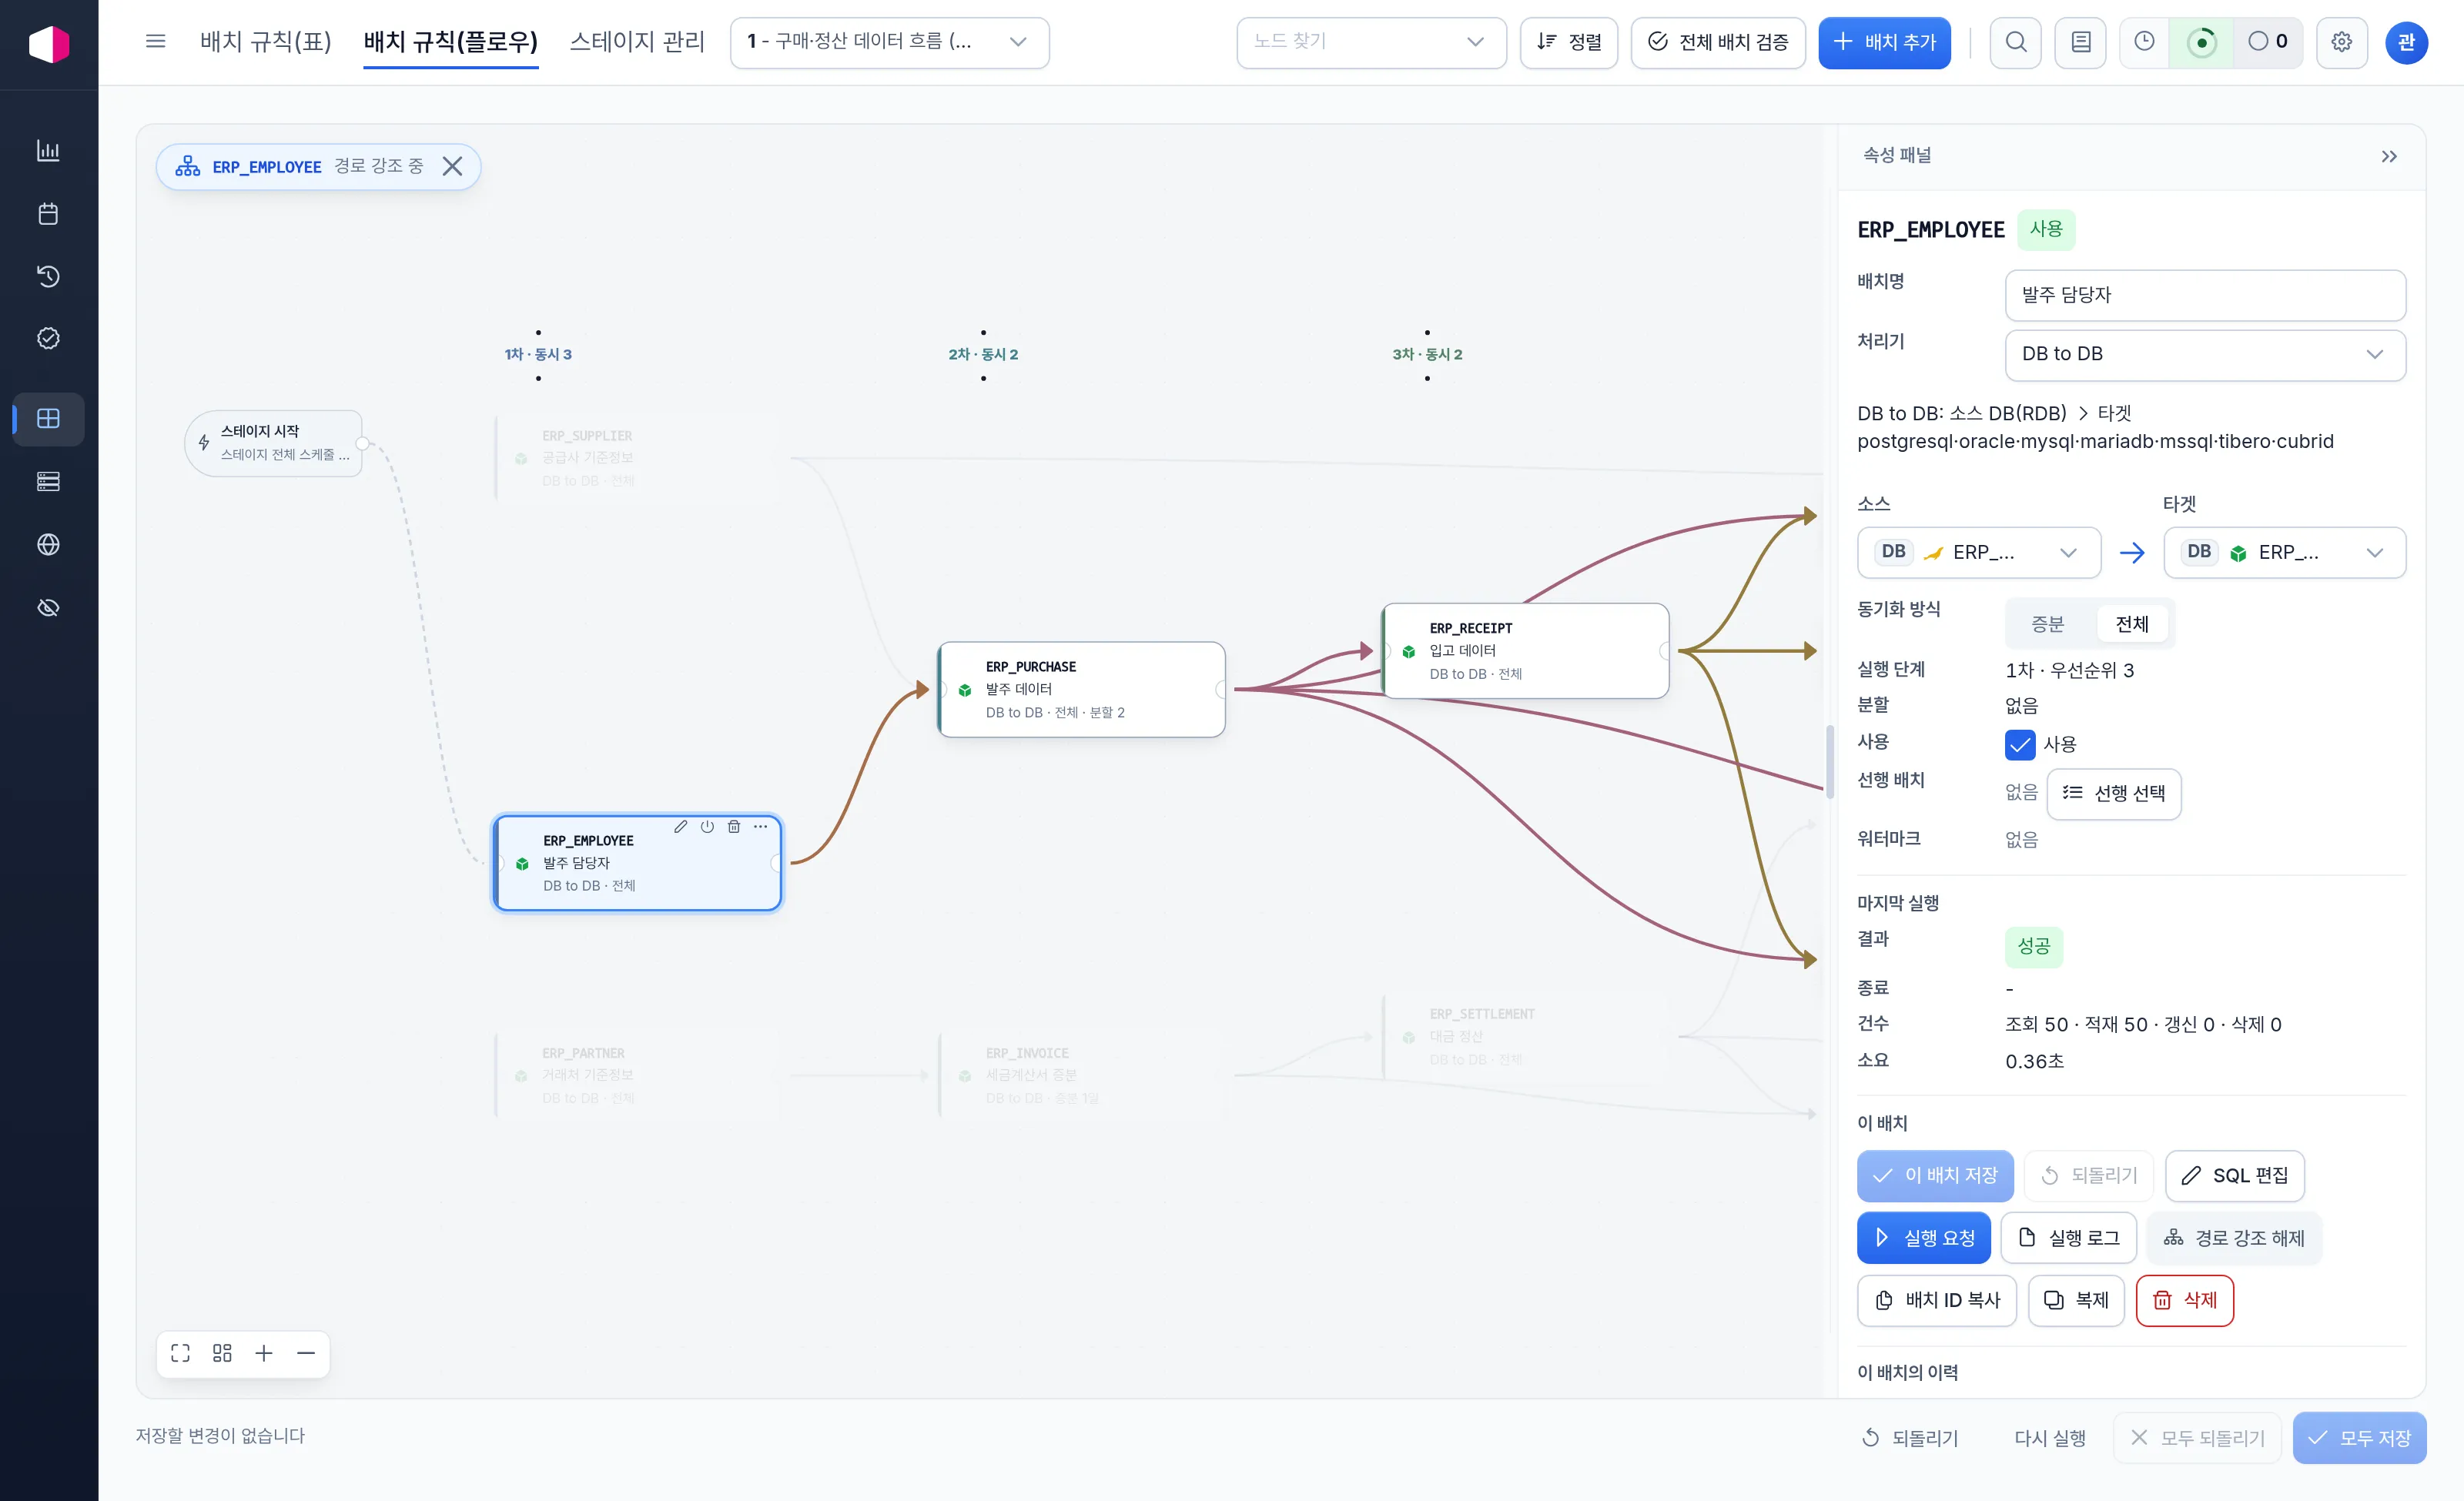The image size is (2464, 1501).
Task: Switch to 스테이지 관리 tab
Action: [x=637, y=41]
